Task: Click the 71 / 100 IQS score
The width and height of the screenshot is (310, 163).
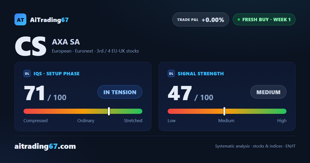Action: 45,93
